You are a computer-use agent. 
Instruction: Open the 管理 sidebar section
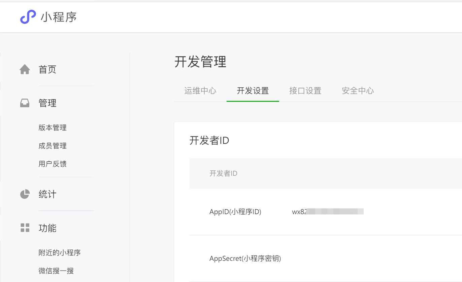(x=47, y=103)
